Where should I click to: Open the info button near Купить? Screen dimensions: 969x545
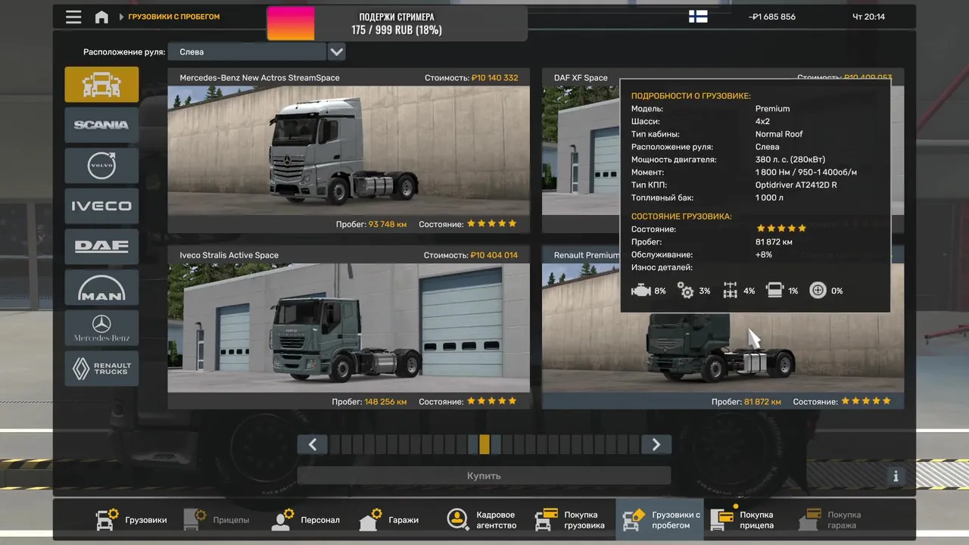click(x=896, y=476)
